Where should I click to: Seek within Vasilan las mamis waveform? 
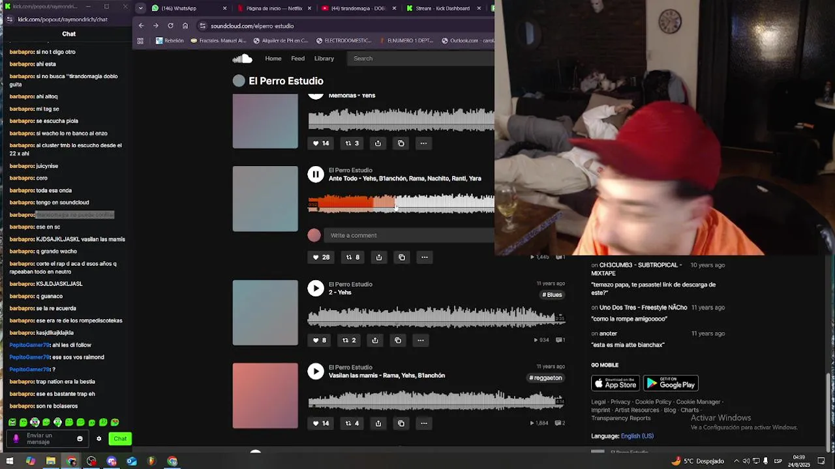pyautogui.click(x=436, y=399)
